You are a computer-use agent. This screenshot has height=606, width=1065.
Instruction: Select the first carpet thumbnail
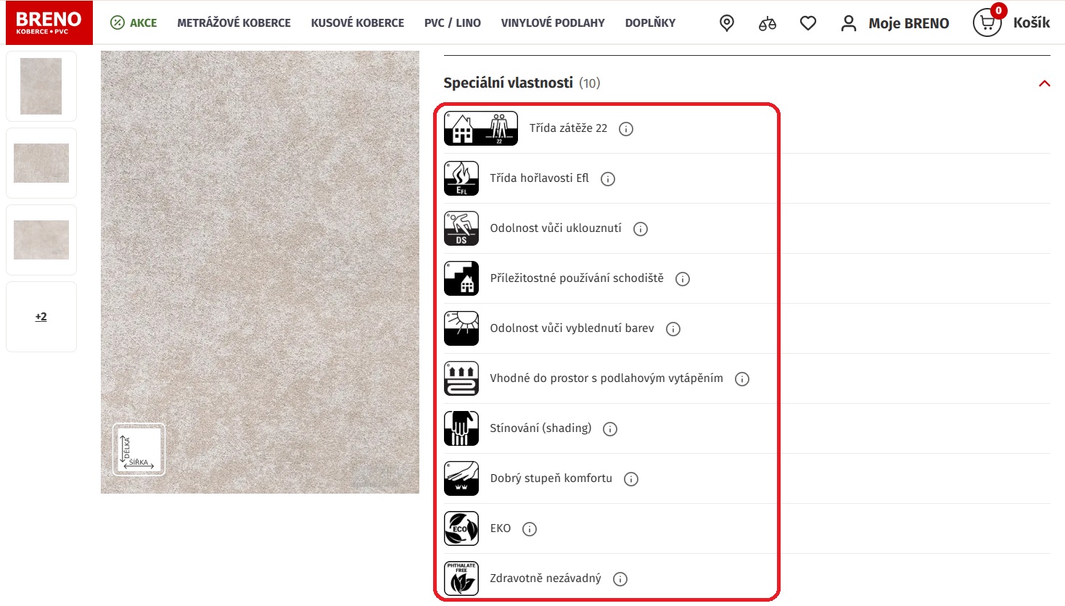41,86
